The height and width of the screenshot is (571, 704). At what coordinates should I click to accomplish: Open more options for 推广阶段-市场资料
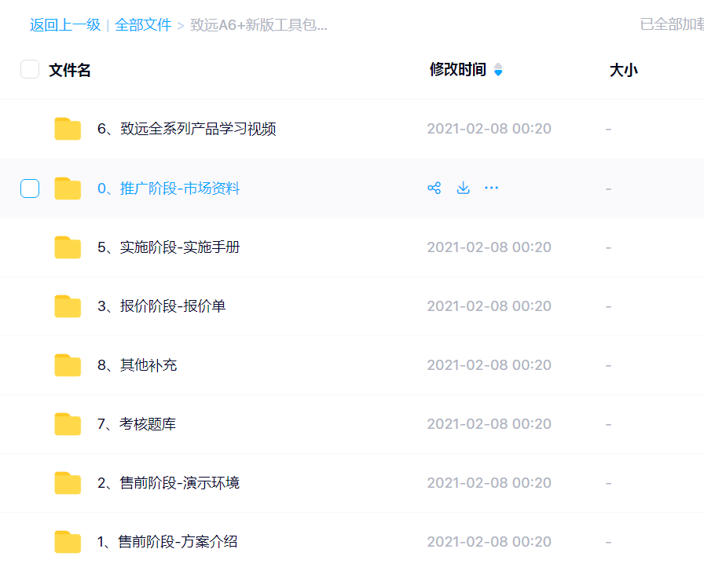(491, 188)
